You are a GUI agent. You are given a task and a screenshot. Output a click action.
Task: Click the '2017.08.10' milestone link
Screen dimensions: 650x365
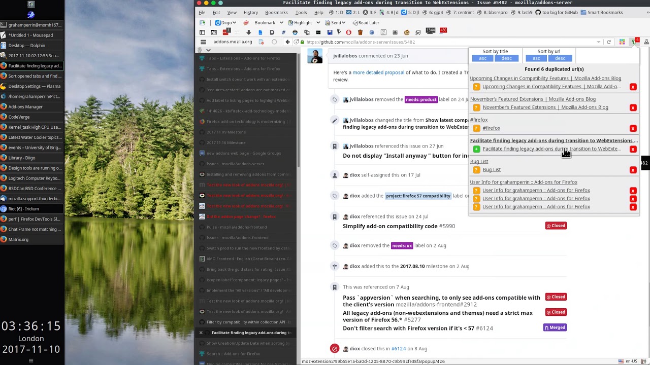[x=412, y=266]
